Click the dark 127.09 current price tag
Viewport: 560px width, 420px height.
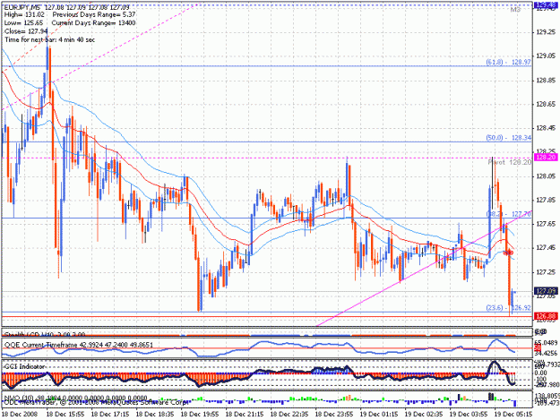click(x=546, y=291)
